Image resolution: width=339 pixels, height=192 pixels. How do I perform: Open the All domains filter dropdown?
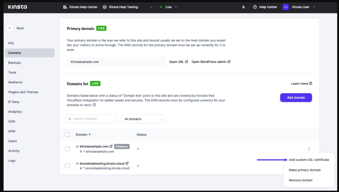pyautogui.click(x=143, y=119)
